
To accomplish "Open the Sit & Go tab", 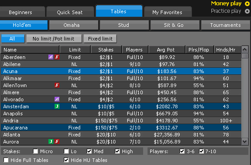I will click(175, 25).
